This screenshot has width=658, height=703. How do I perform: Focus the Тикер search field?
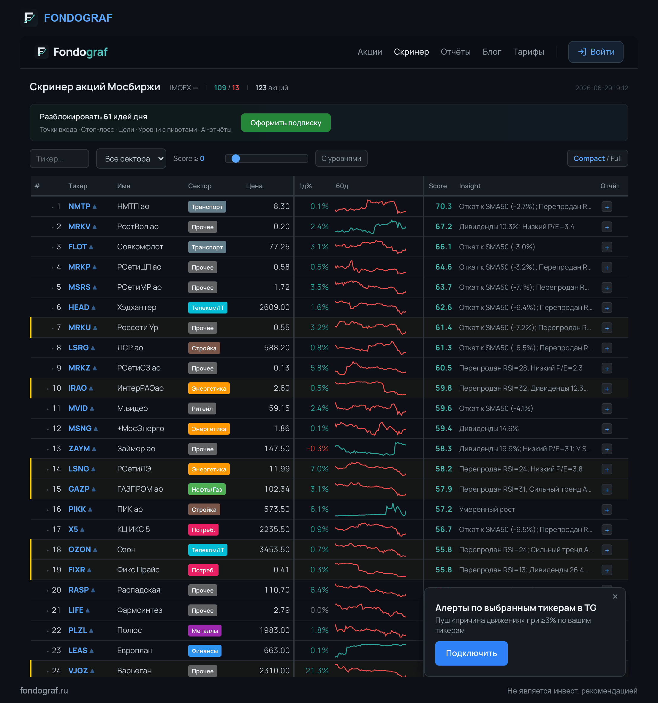[x=59, y=159]
